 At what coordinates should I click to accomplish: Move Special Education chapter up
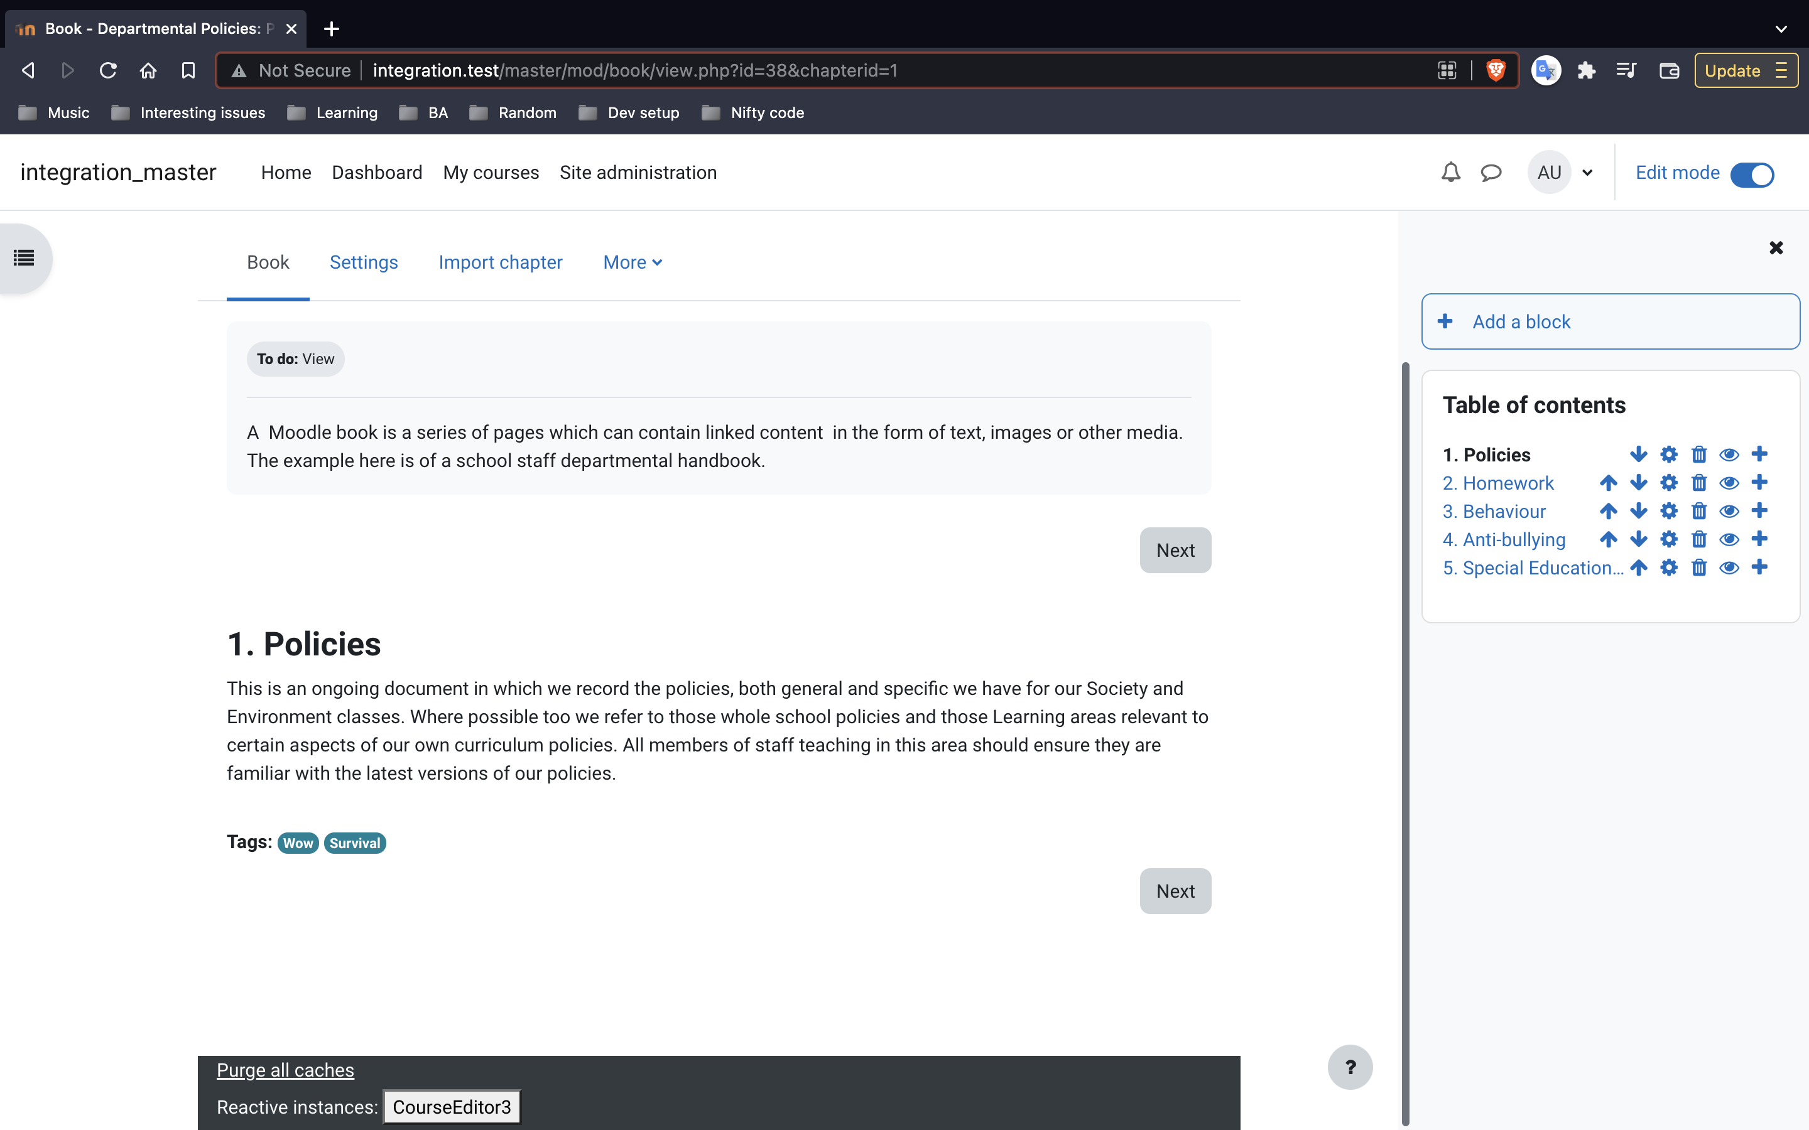click(x=1638, y=568)
